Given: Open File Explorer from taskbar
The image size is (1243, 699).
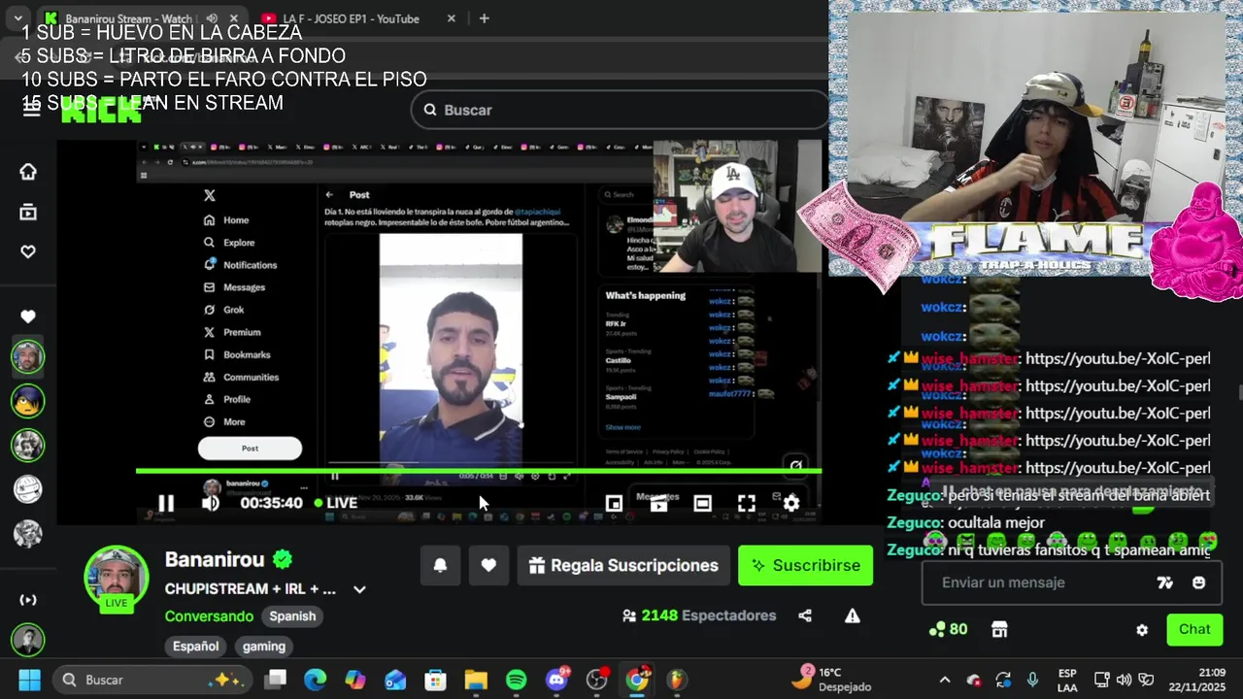Looking at the screenshot, I should [476, 680].
